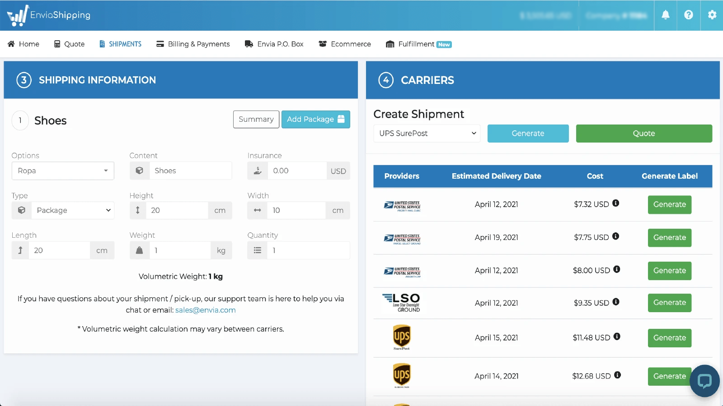Open the help question mark icon

(x=689, y=15)
